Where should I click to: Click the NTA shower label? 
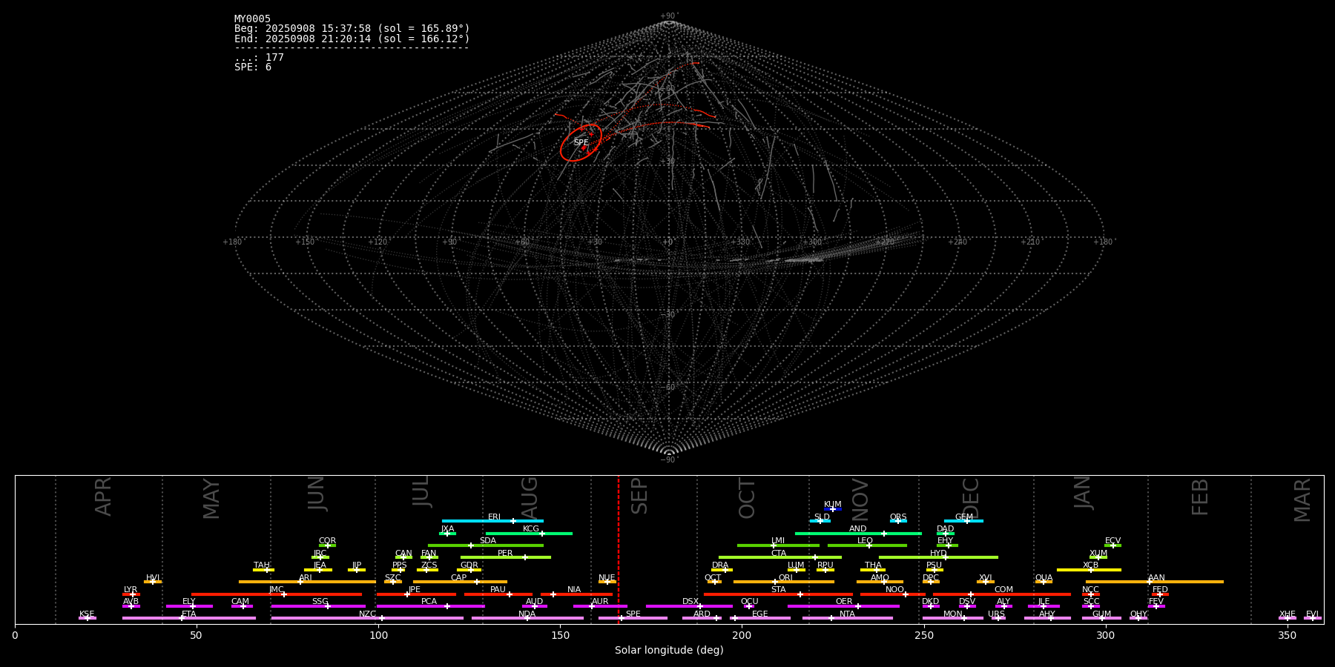[x=847, y=614]
